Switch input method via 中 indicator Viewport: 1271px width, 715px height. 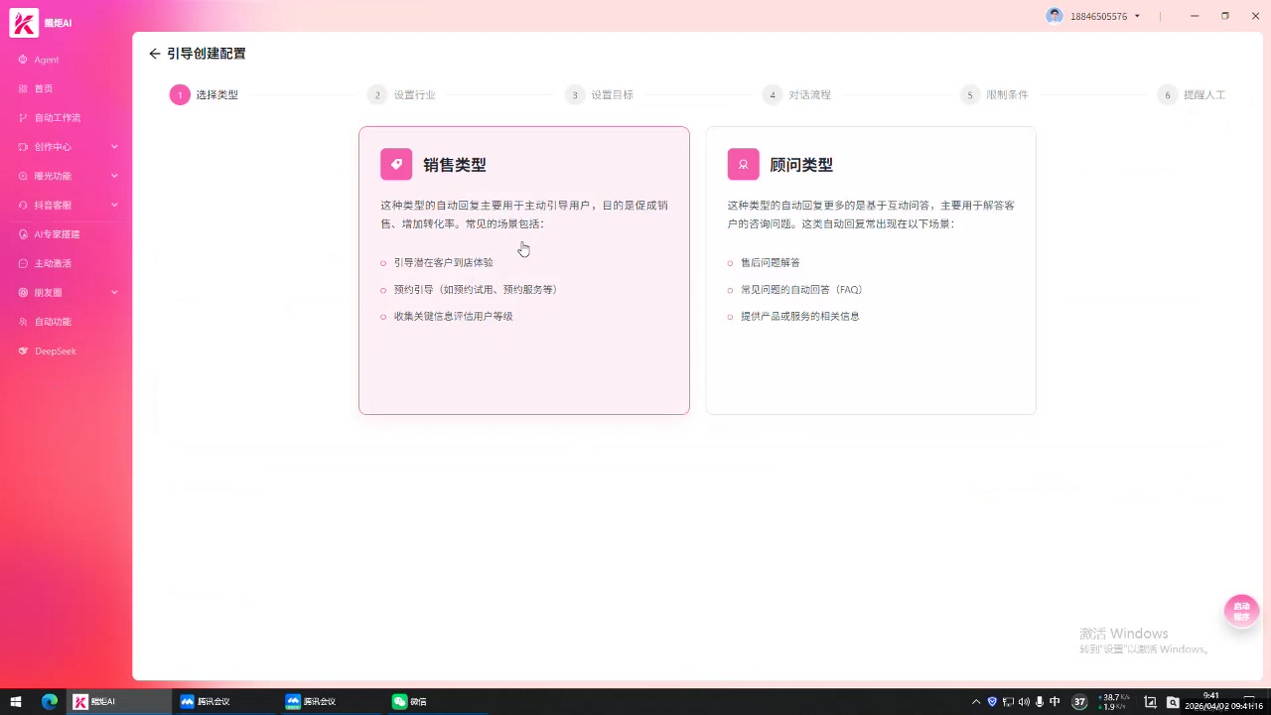1055,701
